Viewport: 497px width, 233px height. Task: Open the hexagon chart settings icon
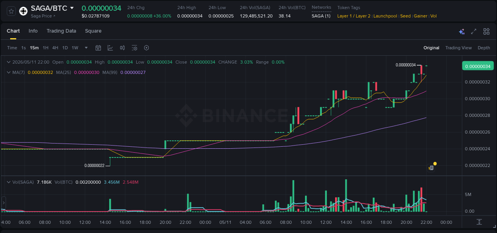click(x=146, y=48)
